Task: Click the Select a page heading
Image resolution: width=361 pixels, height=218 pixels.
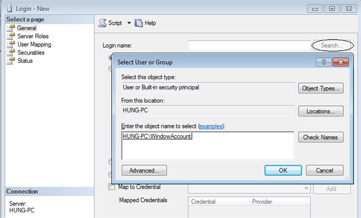Action: [x=25, y=20]
